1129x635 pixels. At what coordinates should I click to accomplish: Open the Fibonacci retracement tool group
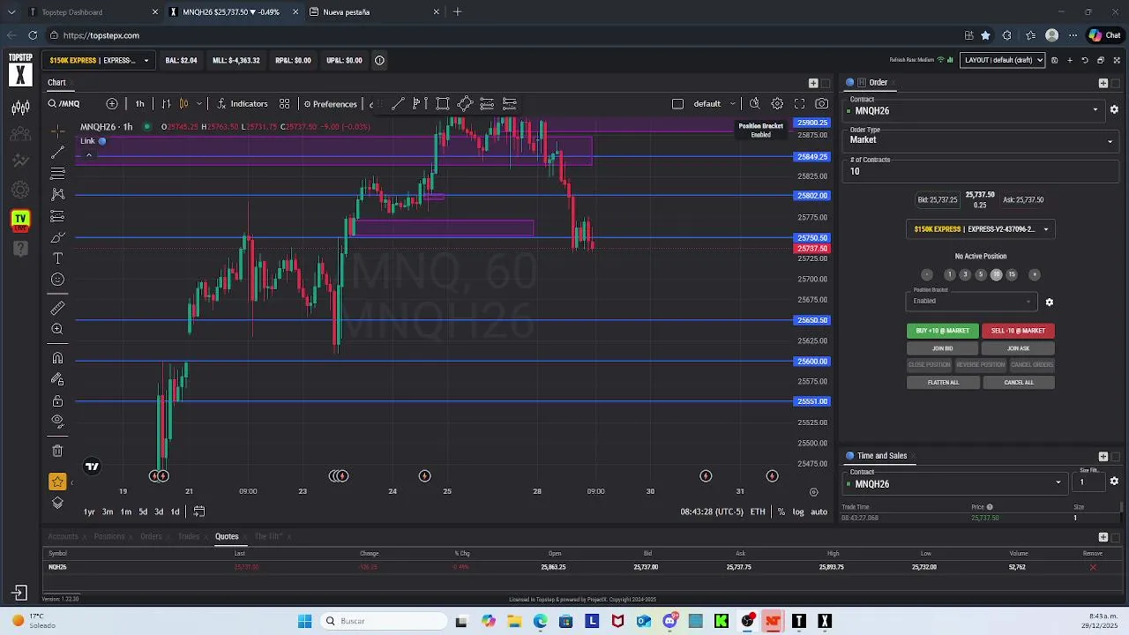pyautogui.click(x=57, y=173)
